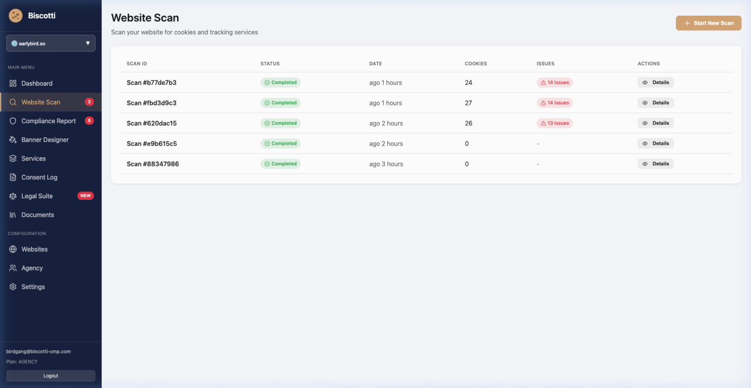Click the Completed status of Scan #fbd3d9c3

[280, 103]
